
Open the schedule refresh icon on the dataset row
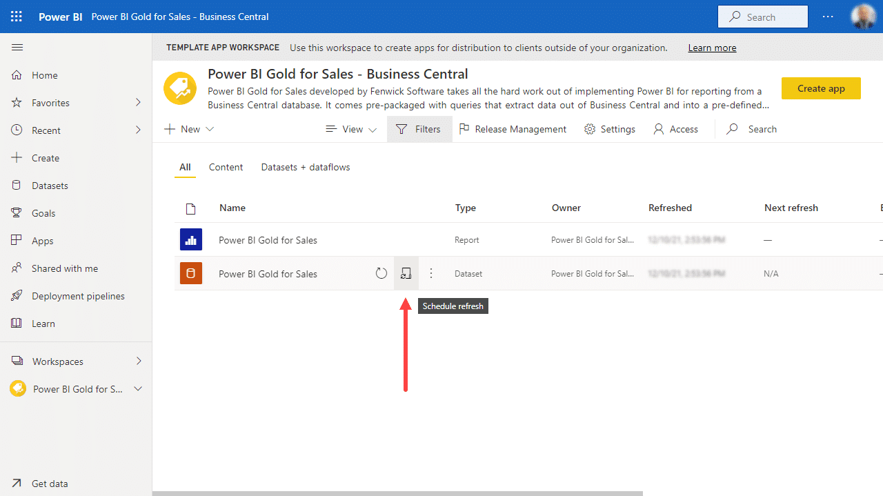(406, 273)
